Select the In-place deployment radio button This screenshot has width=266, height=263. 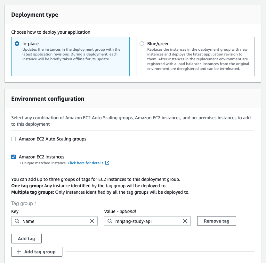click(x=17, y=44)
